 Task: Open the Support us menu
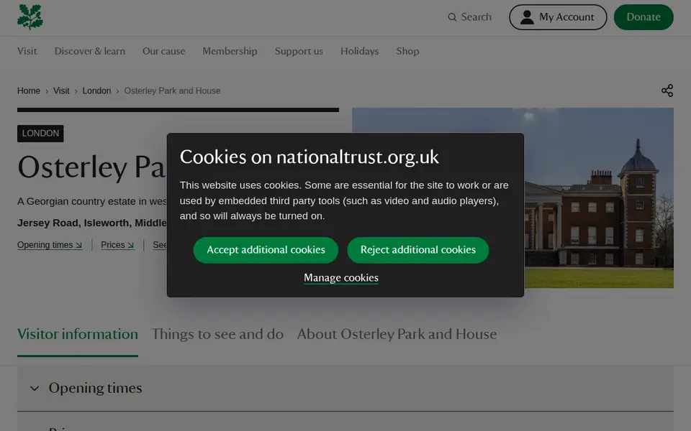point(299,51)
